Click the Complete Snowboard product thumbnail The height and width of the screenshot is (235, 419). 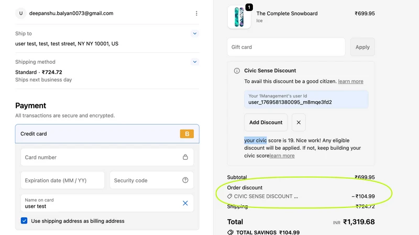point(239,17)
